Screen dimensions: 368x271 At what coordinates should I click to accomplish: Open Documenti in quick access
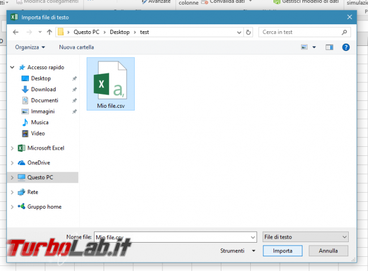click(45, 100)
